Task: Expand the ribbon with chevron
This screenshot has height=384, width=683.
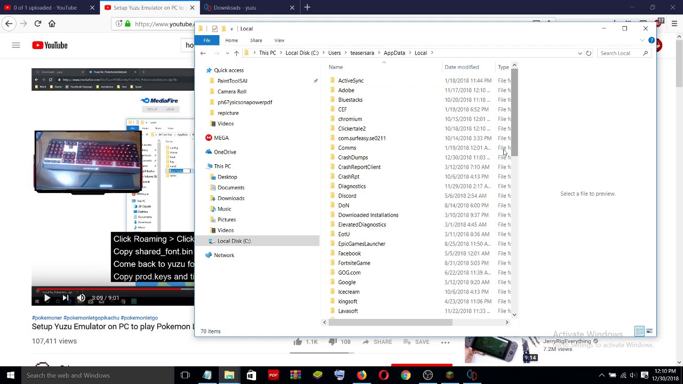Action: click(x=642, y=40)
